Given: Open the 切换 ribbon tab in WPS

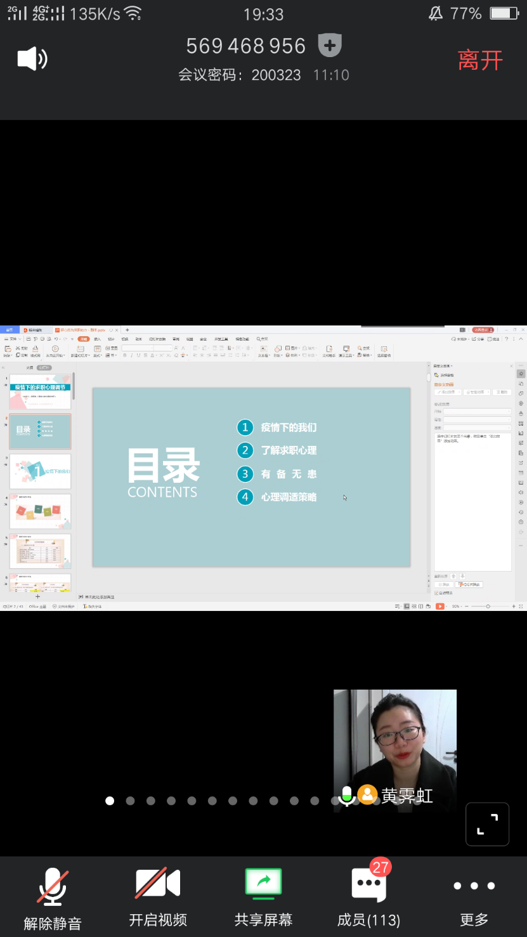Looking at the screenshot, I should [x=125, y=339].
